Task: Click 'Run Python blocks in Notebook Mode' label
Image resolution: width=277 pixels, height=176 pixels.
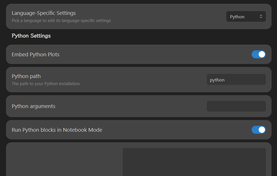Action: coord(57,130)
